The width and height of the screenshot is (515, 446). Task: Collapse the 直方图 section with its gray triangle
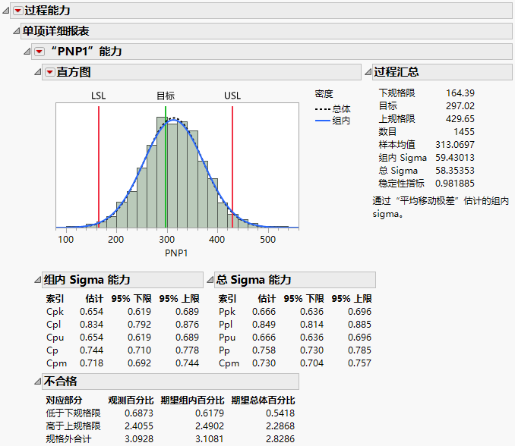(38, 72)
